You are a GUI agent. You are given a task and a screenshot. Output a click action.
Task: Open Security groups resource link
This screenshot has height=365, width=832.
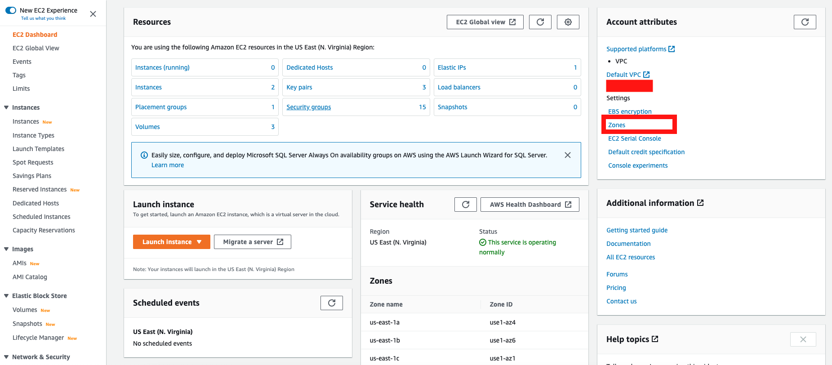pos(309,107)
